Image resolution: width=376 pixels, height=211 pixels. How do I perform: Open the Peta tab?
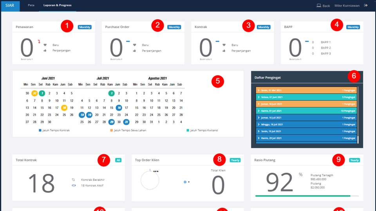click(x=31, y=5)
